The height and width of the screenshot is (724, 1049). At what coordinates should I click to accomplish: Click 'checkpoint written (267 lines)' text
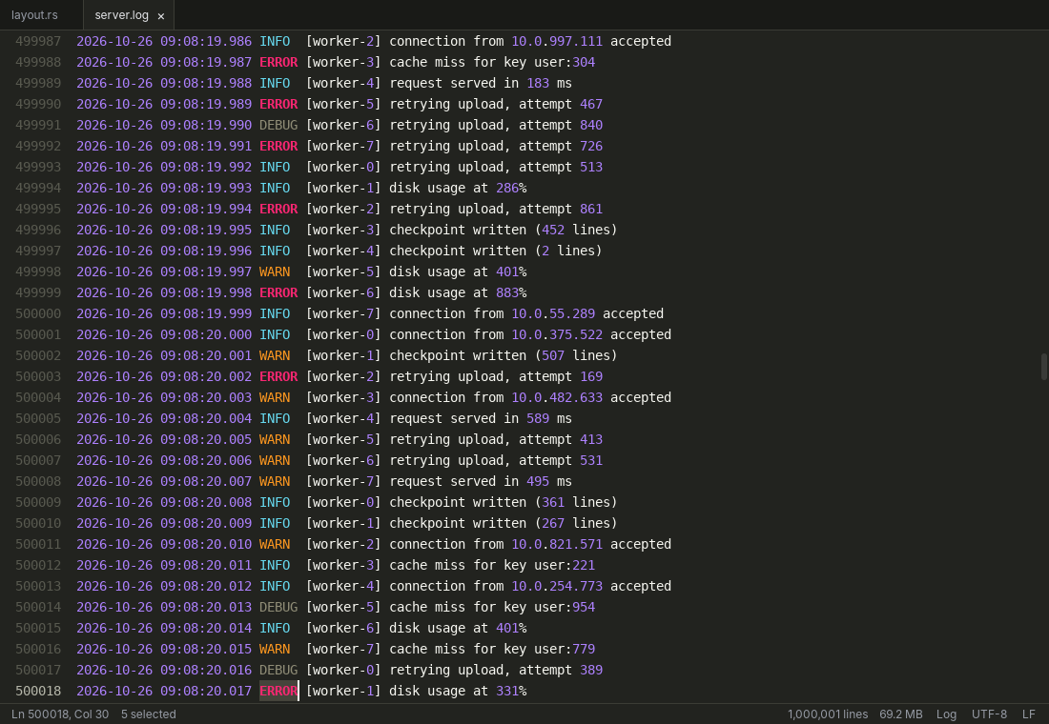(504, 523)
